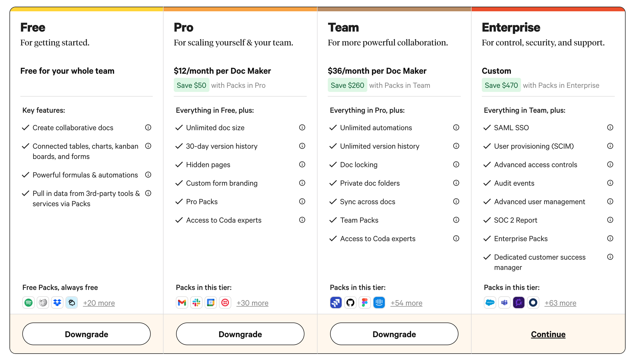Select the Slack pack icon
The image size is (633, 359).
196,303
